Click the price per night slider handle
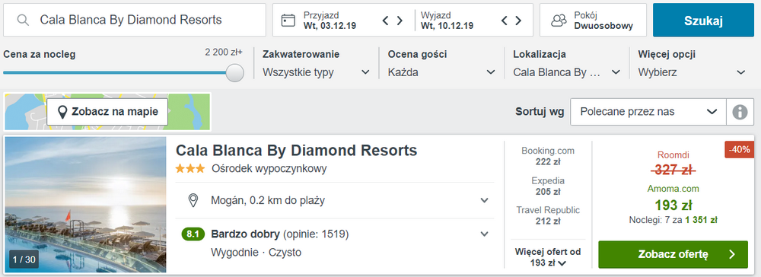This screenshot has height=277, width=761. pyautogui.click(x=235, y=73)
